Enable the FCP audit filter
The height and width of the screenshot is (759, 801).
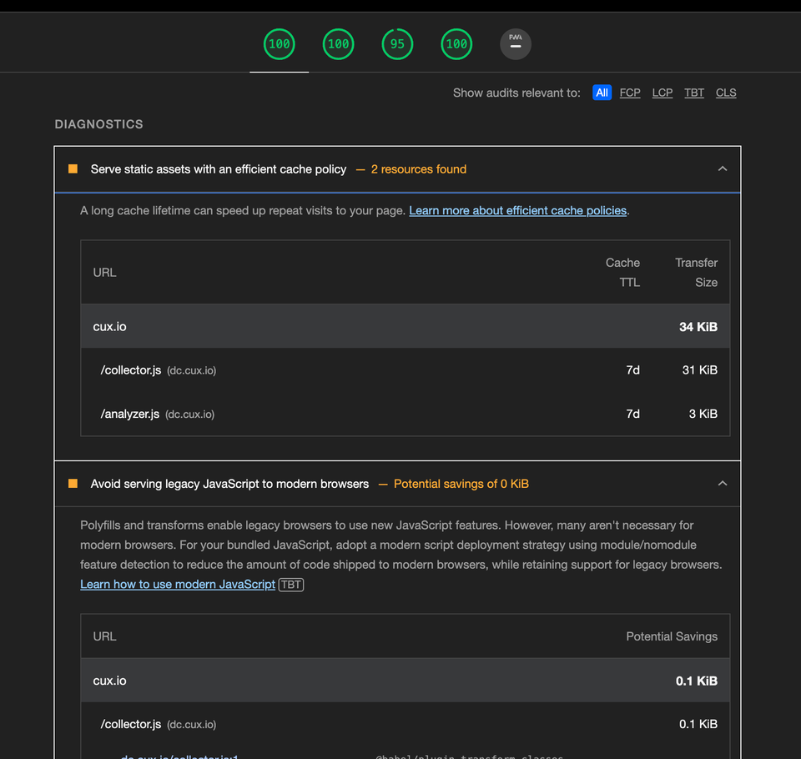[x=630, y=93]
